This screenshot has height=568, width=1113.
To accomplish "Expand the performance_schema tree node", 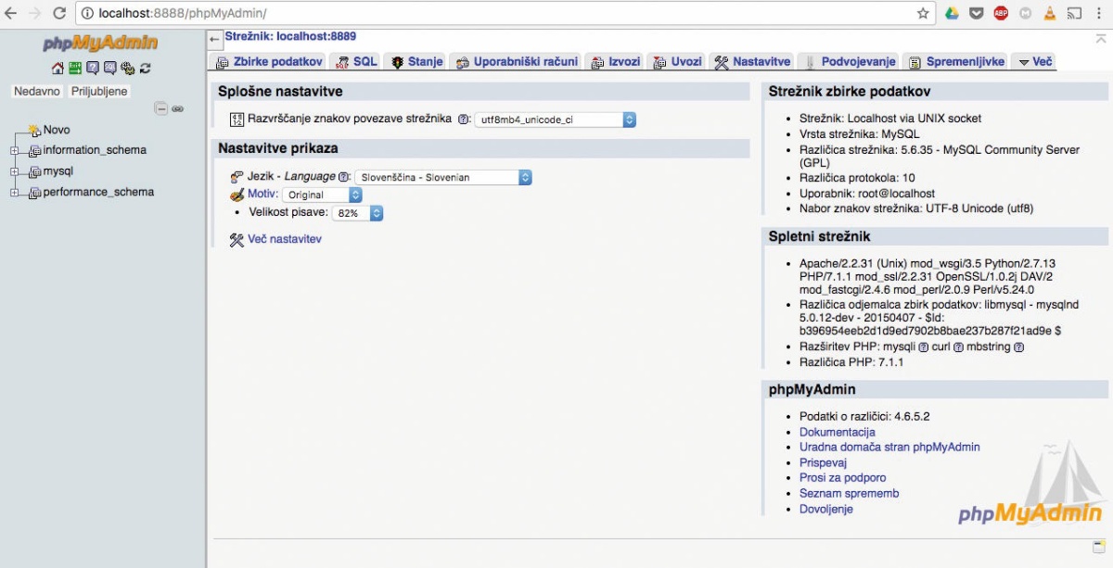I will (x=14, y=193).
